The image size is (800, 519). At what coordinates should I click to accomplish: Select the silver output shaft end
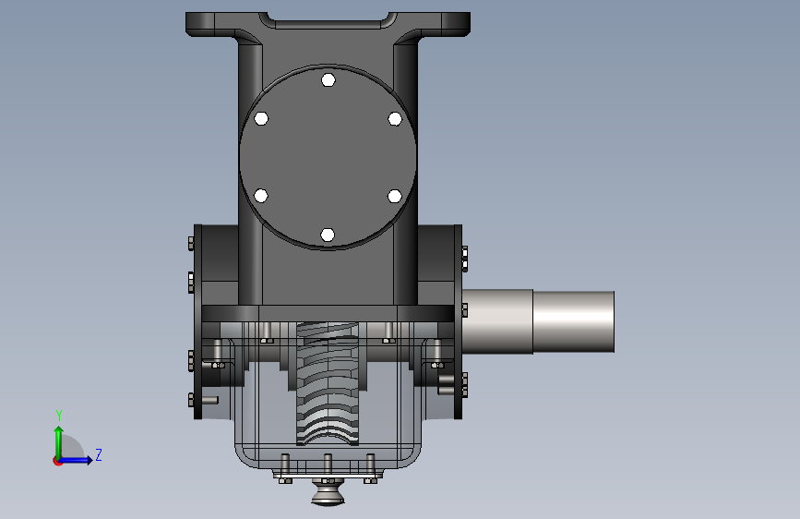573,321
